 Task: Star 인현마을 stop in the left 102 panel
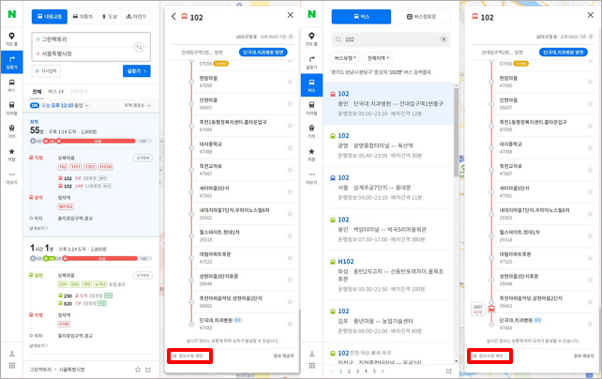click(x=290, y=104)
